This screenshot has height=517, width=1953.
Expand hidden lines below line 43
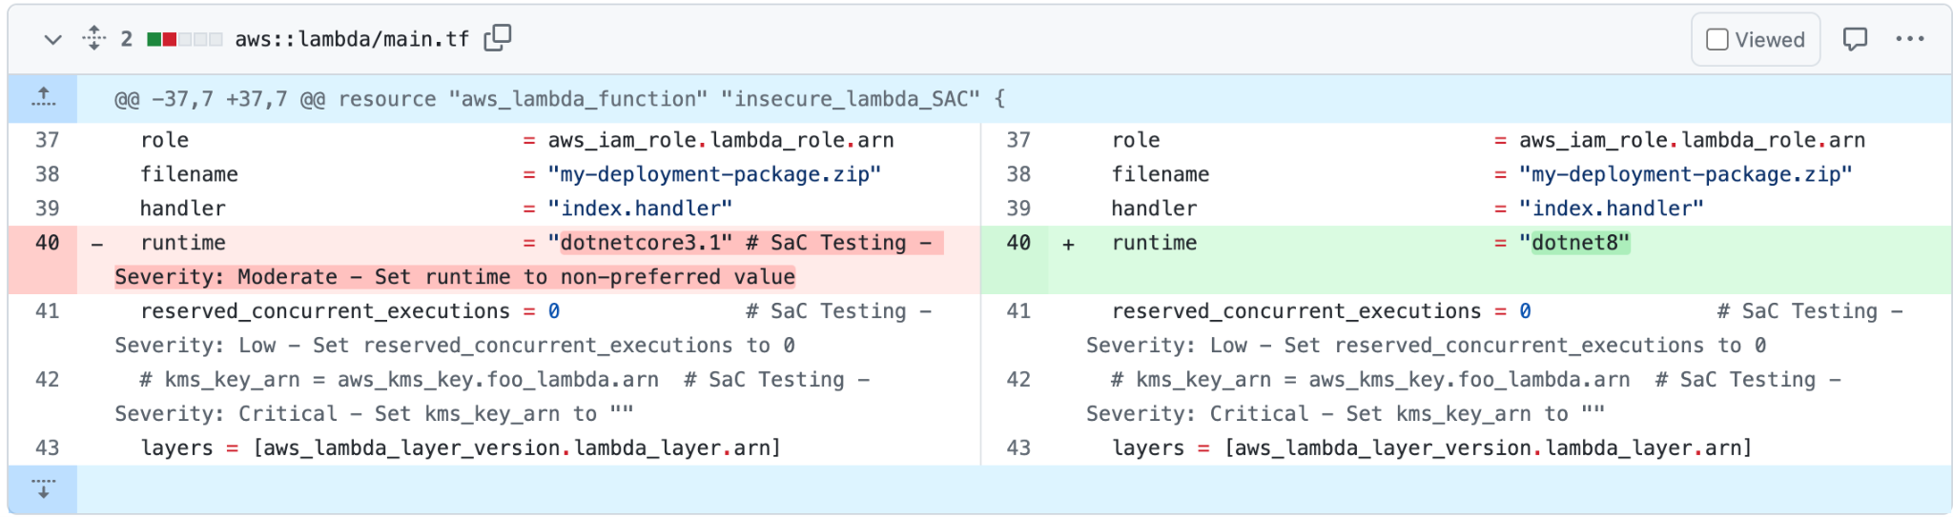[x=43, y=488]
